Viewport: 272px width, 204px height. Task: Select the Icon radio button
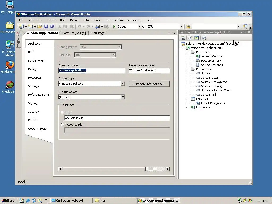coord(62,112)
